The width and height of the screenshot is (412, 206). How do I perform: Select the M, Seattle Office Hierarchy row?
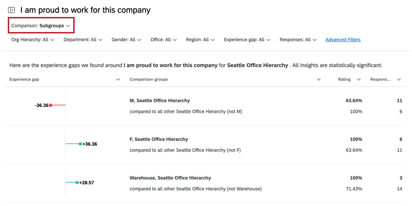pyautogui.click(x=159, y=101)
